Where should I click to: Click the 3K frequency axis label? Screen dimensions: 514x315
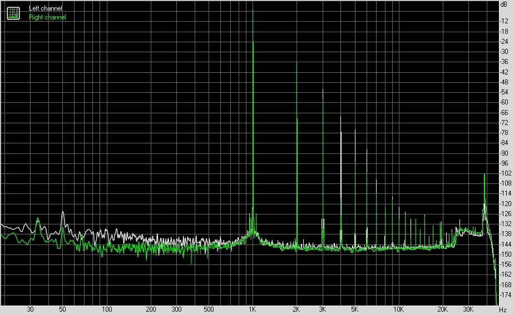[x=323, y=309]
